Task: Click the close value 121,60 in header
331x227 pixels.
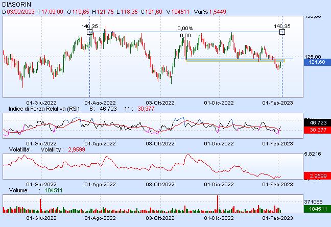Action: [154, 12]
